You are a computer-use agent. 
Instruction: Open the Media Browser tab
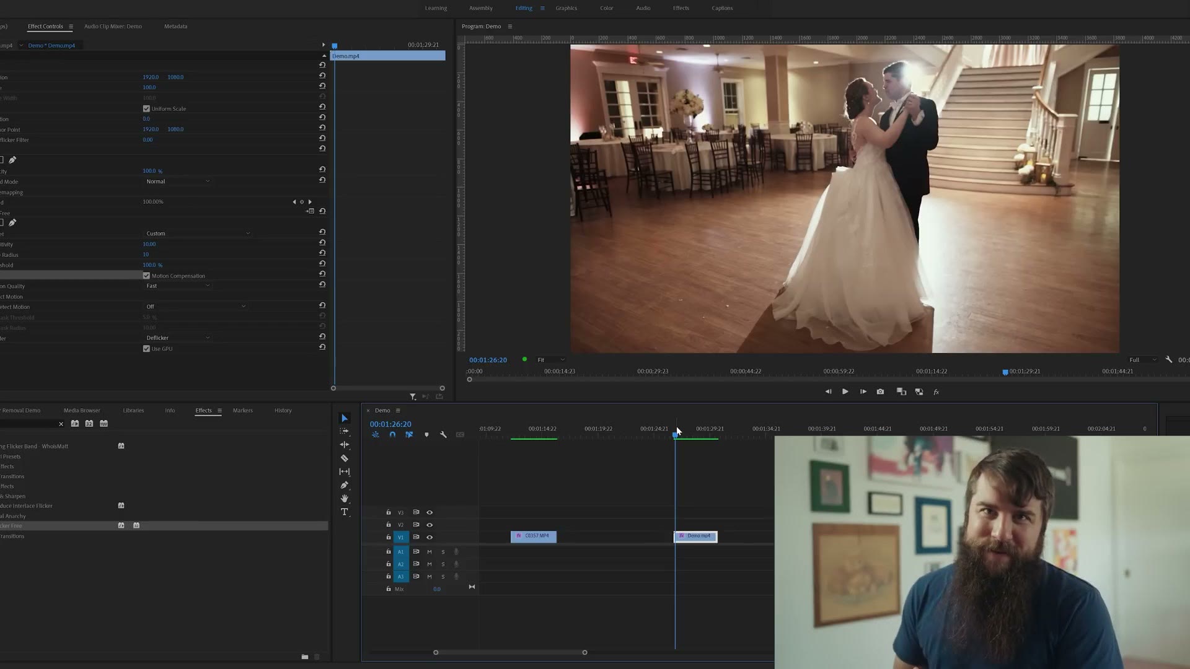[82, 410]
